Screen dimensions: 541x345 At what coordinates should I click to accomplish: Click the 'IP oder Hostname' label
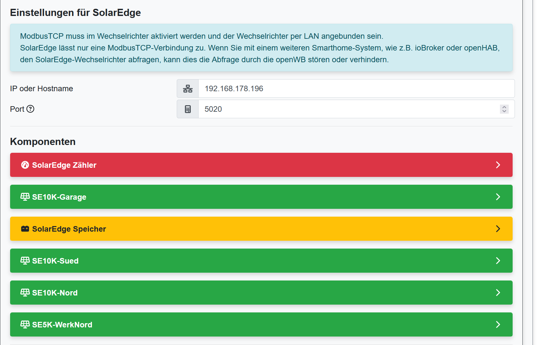(41, 89)
